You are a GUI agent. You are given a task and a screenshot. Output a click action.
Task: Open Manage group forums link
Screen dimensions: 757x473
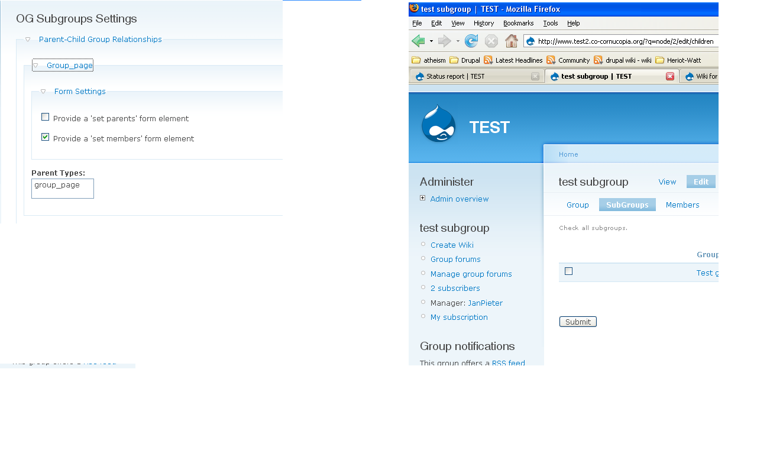point(471,274)
